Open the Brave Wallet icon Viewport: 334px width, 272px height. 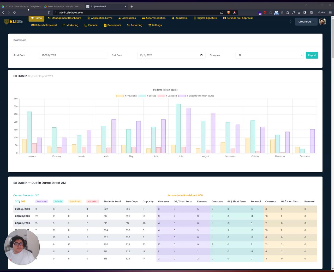point(312,12)
